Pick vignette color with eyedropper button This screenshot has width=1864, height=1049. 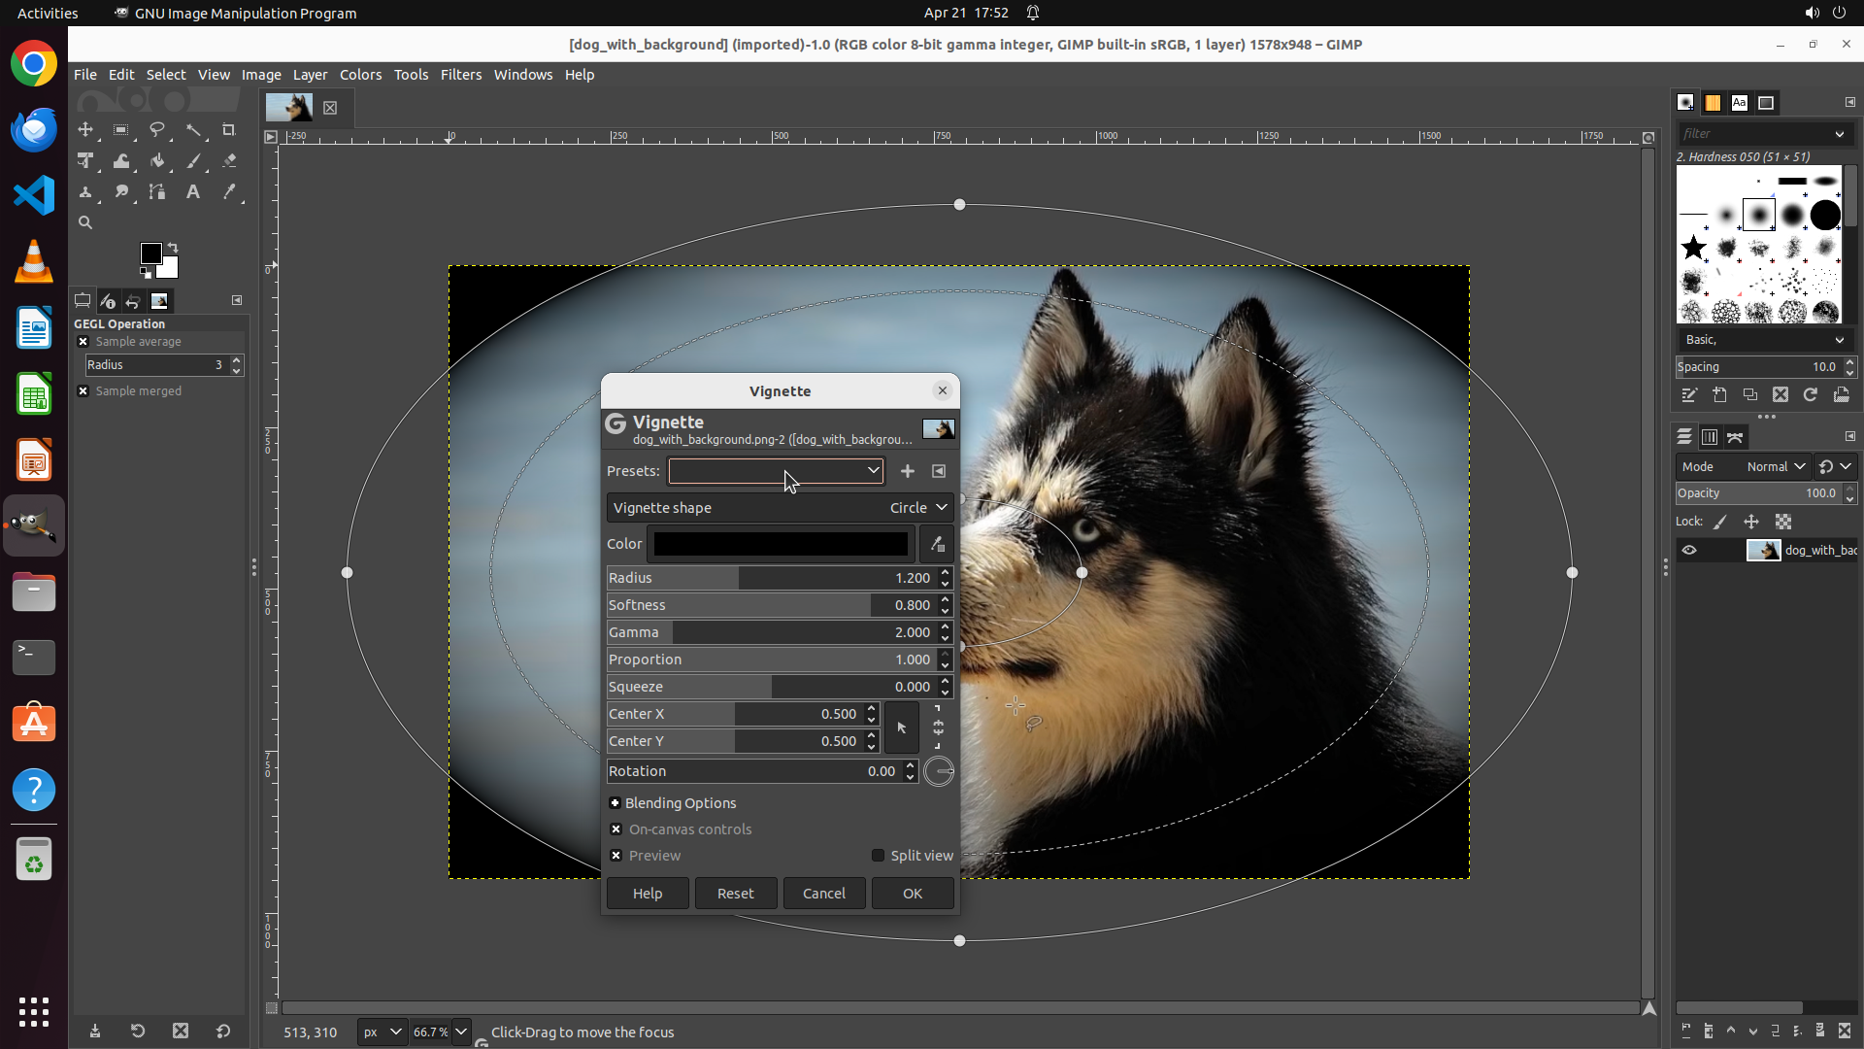click(937, 545)
